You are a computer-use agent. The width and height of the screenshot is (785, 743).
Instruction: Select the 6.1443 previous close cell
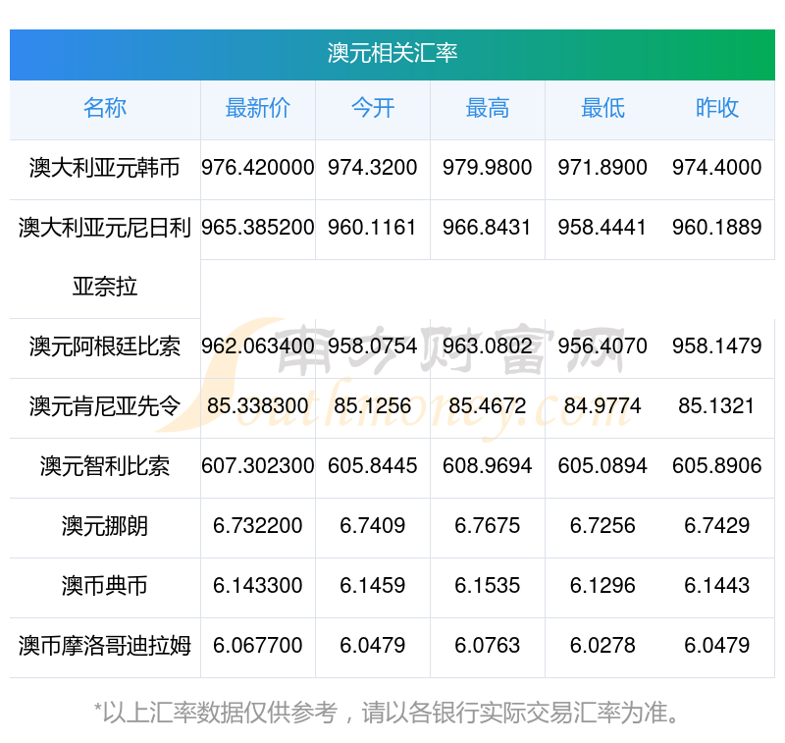(716, 586)
